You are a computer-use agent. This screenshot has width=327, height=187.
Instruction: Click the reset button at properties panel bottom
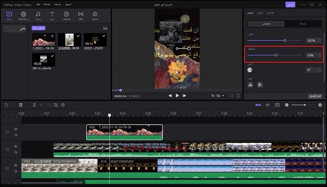tap(315, 96)
